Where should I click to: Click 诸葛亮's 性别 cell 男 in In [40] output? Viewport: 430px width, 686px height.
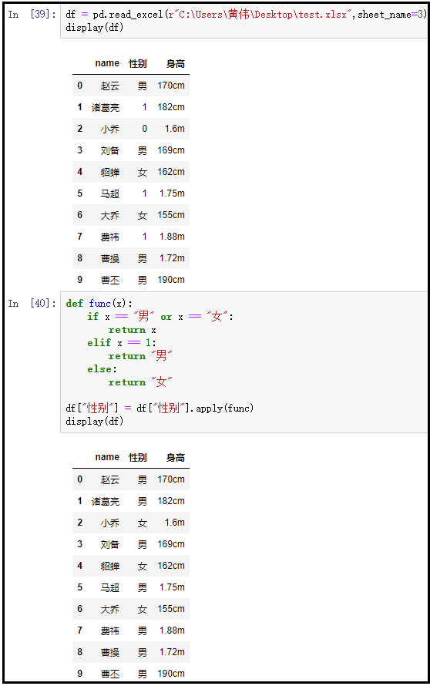[x=142, y=501]
